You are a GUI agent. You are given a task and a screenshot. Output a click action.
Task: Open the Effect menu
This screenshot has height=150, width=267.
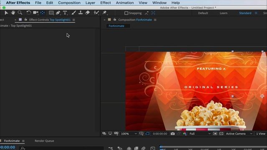[x=106, y=3]
